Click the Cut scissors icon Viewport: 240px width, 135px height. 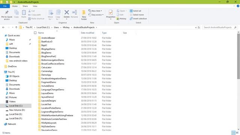[30, 11]
